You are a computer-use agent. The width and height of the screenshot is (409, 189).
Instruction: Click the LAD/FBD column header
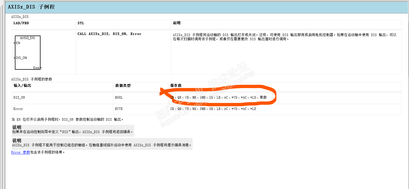click(x=21, y=23)
